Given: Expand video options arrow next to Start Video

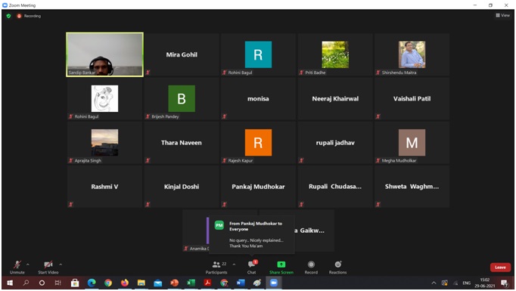Looking at the screenshot, I should (x=61, y=264).
